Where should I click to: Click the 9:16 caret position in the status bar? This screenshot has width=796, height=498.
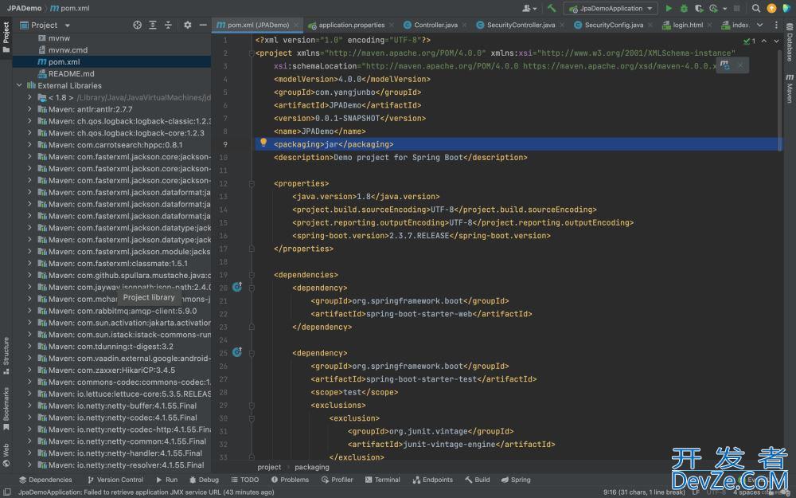click(644, 492)
